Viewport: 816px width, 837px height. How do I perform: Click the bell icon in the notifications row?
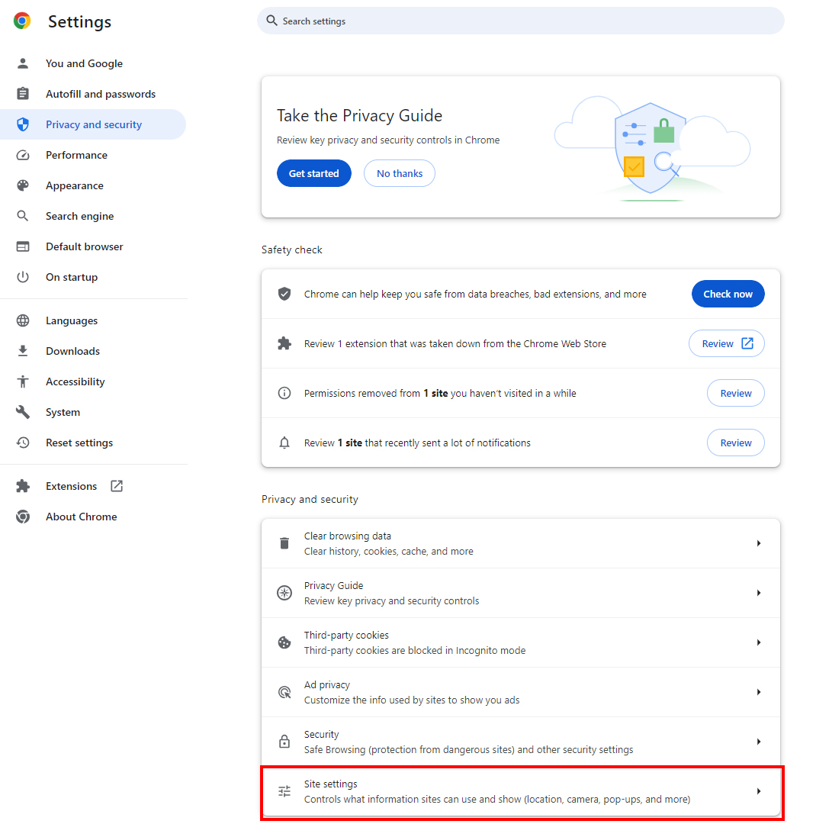[x=284, y=443]
